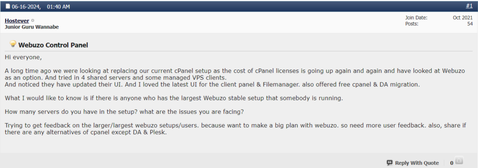This screenshot has width=478, height=168.
Task: Click the How many servers question line
Action: [x=124, y=112]
